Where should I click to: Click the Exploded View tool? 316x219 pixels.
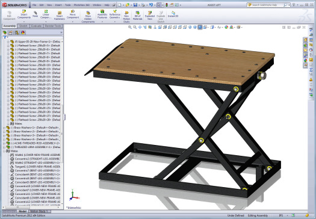click(x=150, y=16)
